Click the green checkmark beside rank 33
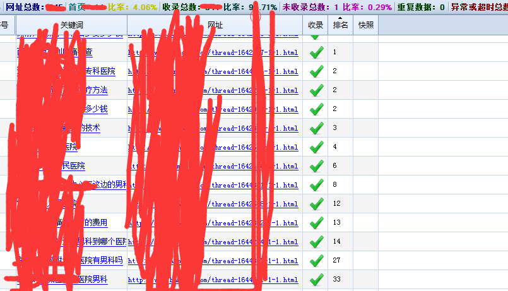The height and width of the screenshot is (291, 508). pos(316,279)
